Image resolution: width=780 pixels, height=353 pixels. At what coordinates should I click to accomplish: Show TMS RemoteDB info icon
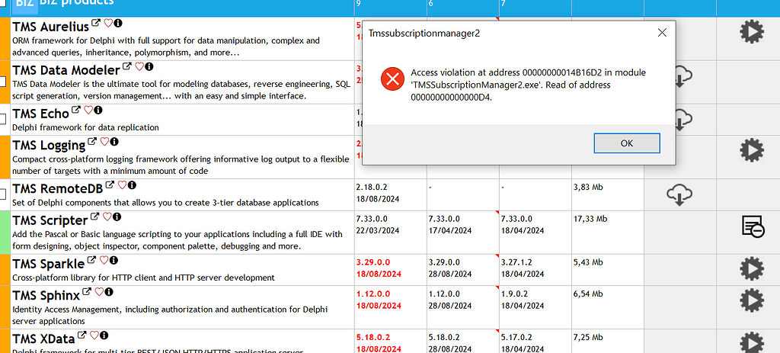[132, 185]
